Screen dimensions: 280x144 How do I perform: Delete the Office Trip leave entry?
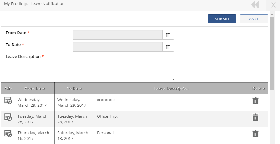point(256,117)
